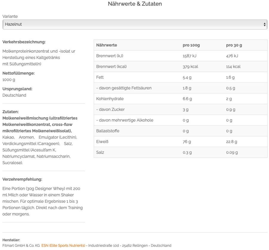Click the davon Zucker row label
The image size is (269, 250).
point(110,110)
